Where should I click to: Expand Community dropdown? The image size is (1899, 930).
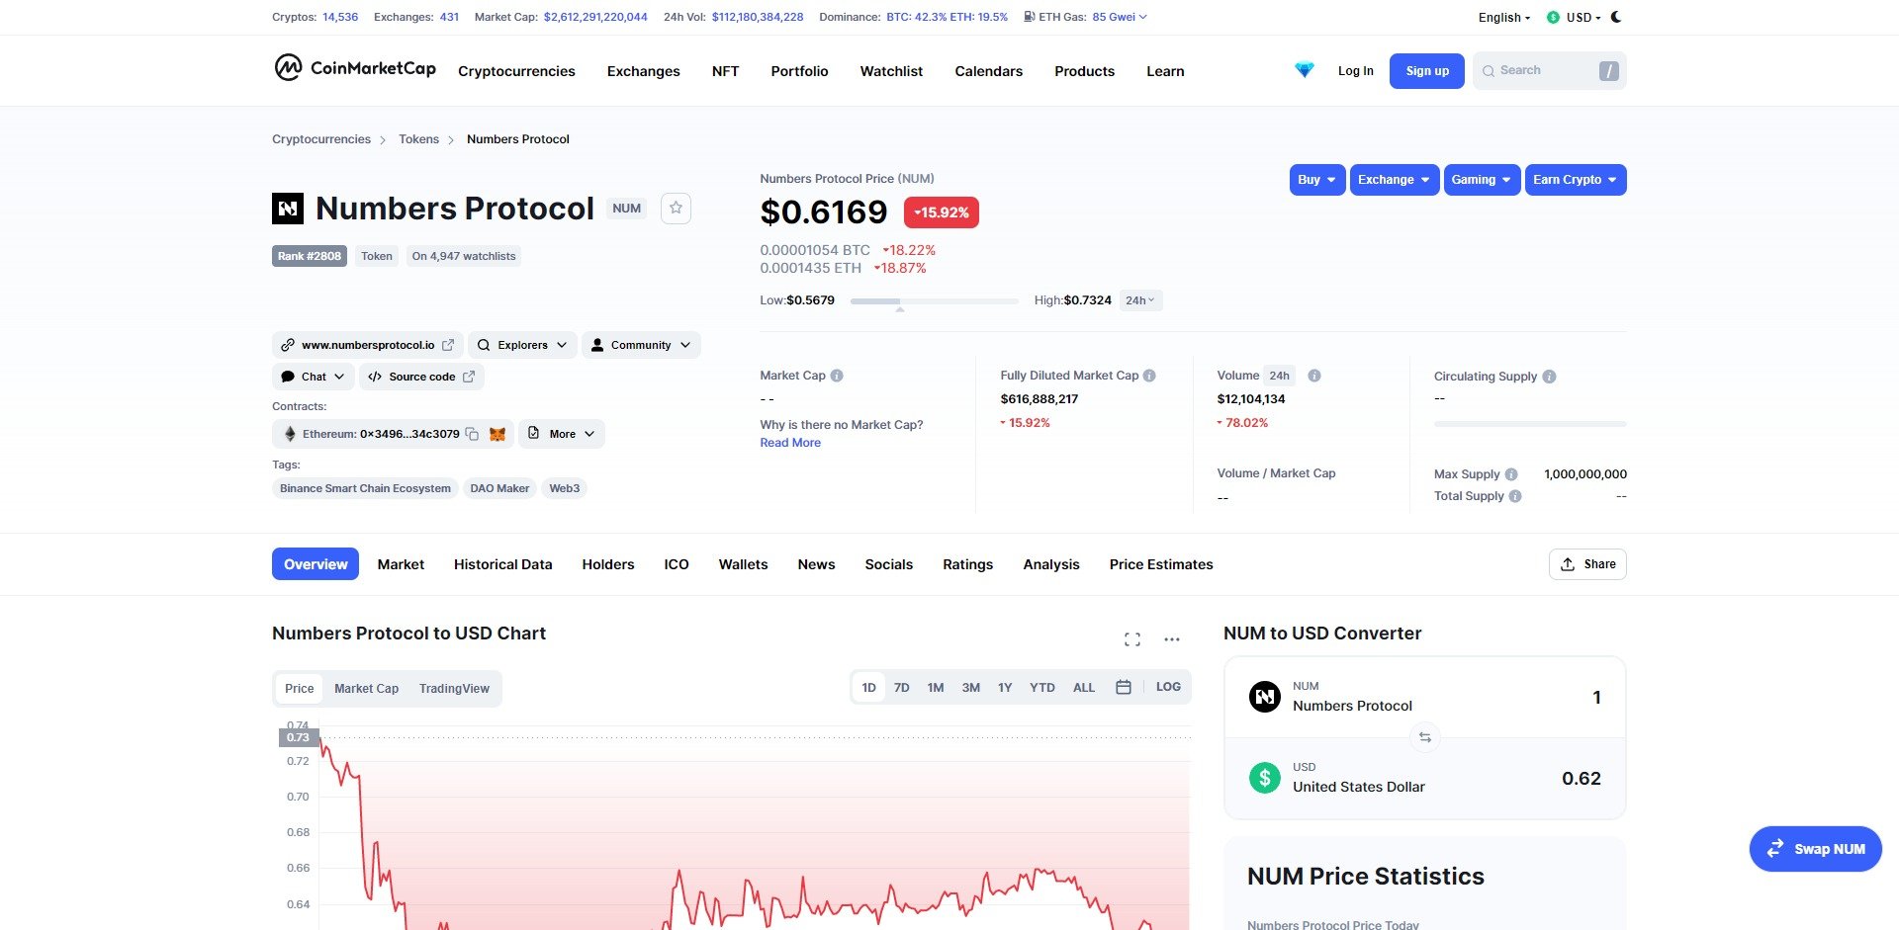click(x=641, y=345)
